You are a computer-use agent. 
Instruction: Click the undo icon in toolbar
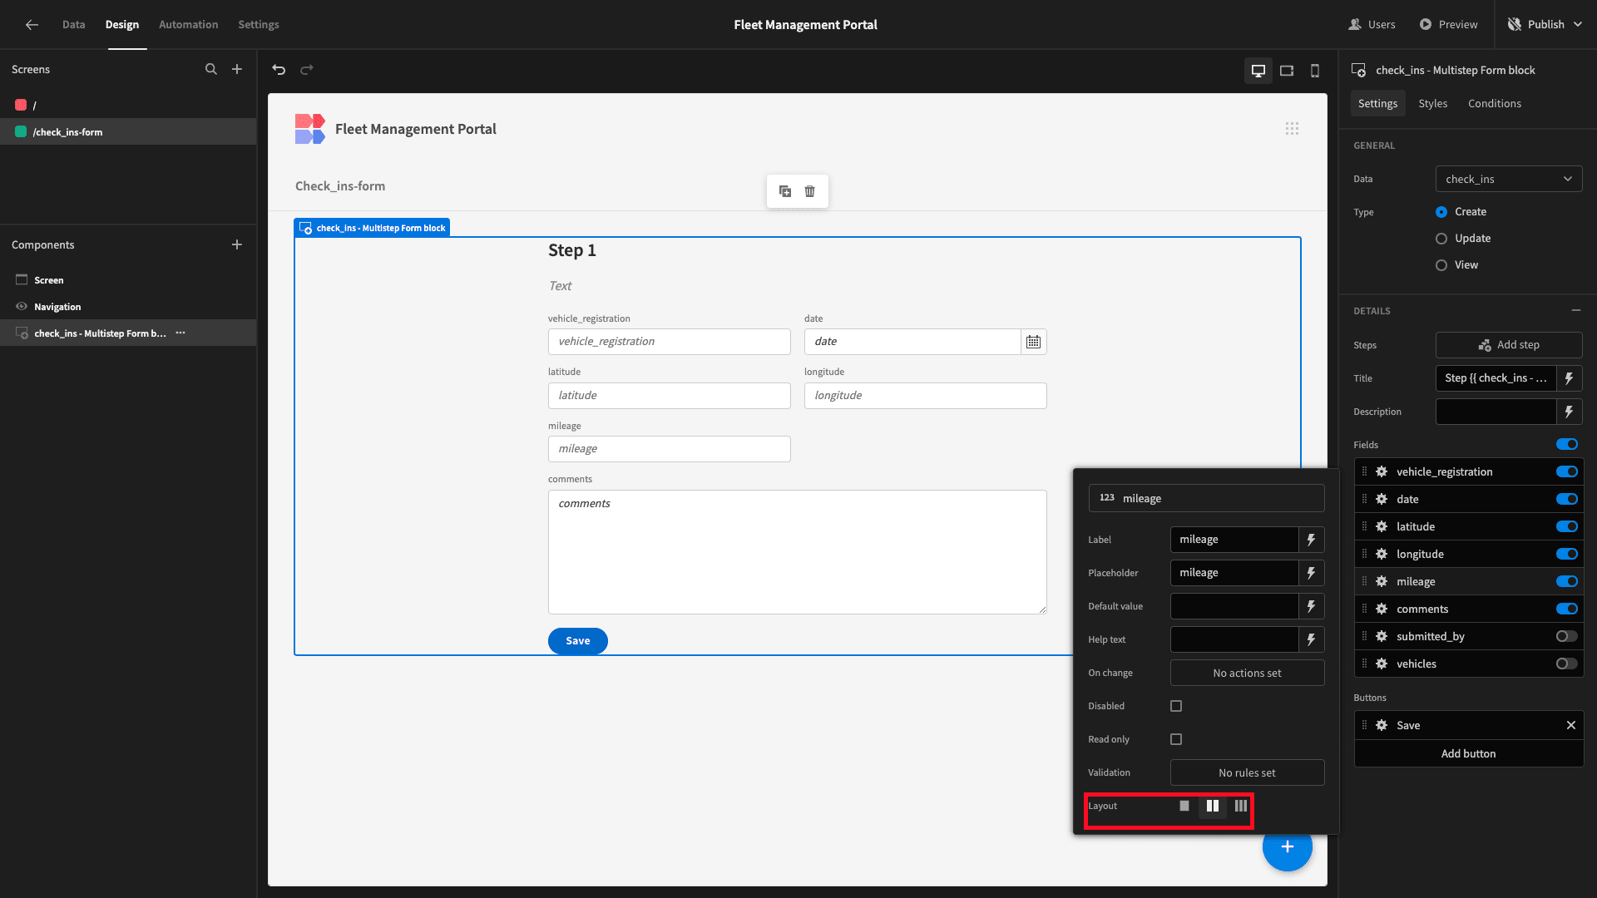(279, 70)
